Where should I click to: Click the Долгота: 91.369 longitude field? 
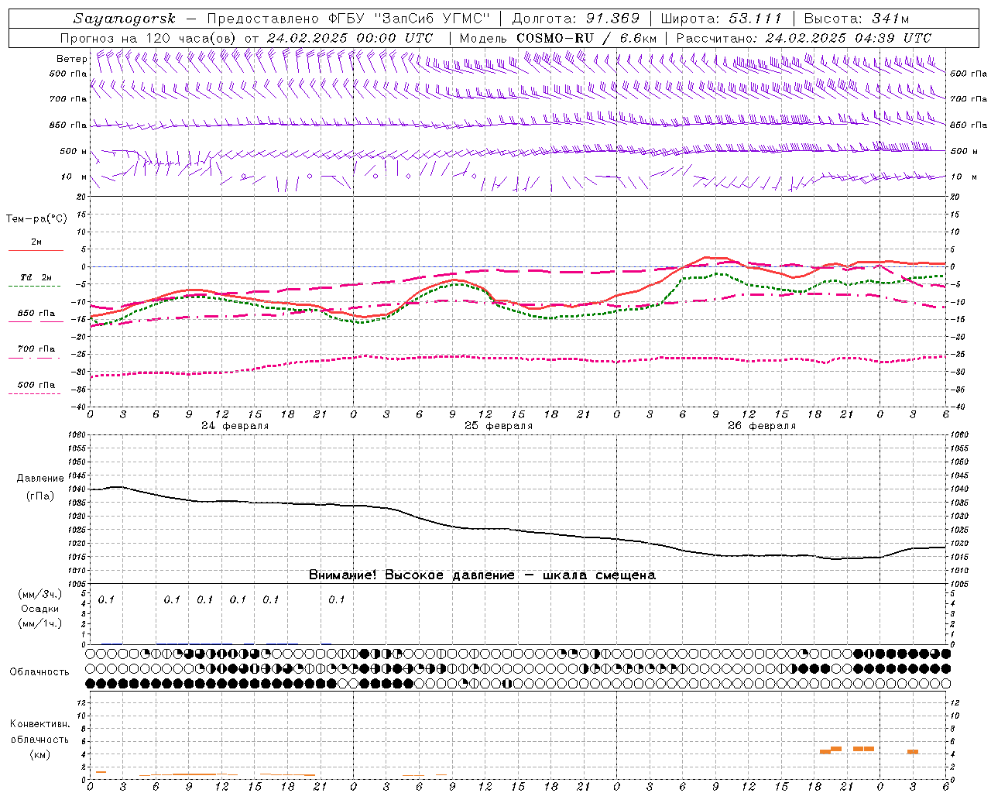click(x=575, y=19)
